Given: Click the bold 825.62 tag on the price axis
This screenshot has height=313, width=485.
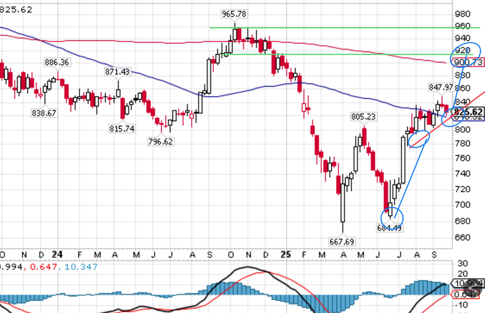Looking at the screenshot, I should pyautogui.click(x=469, y=112).
